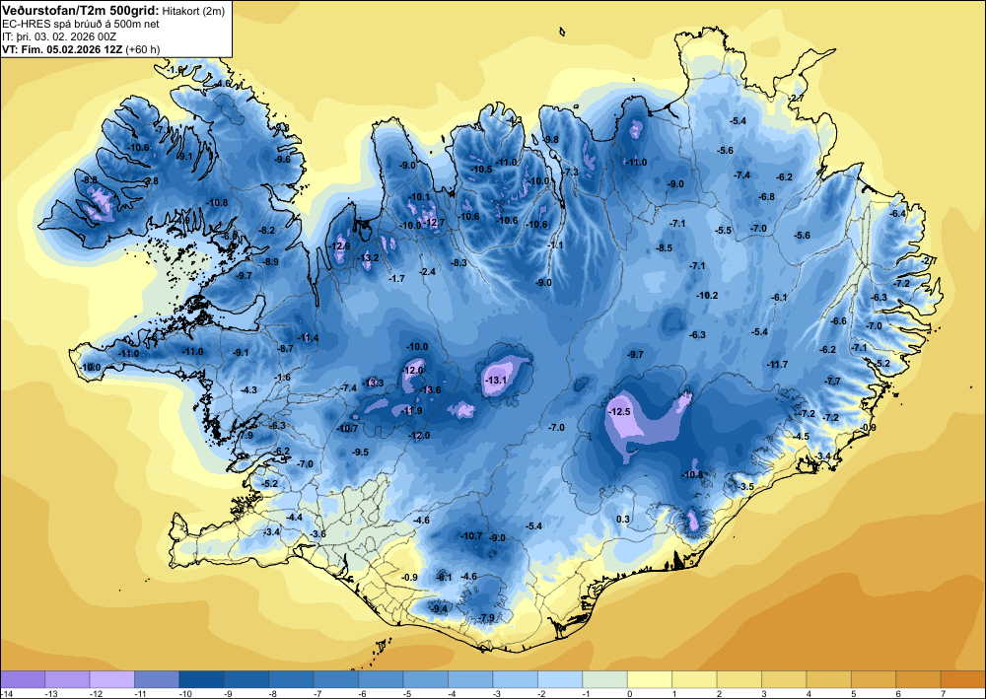This screenshot has width=986, height=699.
Task: Click the -8.5 temperature label
Action: click(x=664, y=248)
